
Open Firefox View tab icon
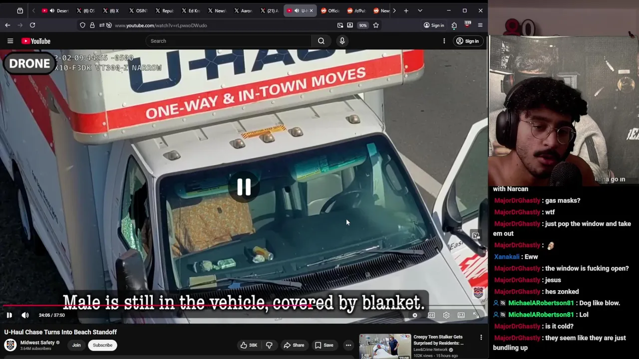point(20,10)
